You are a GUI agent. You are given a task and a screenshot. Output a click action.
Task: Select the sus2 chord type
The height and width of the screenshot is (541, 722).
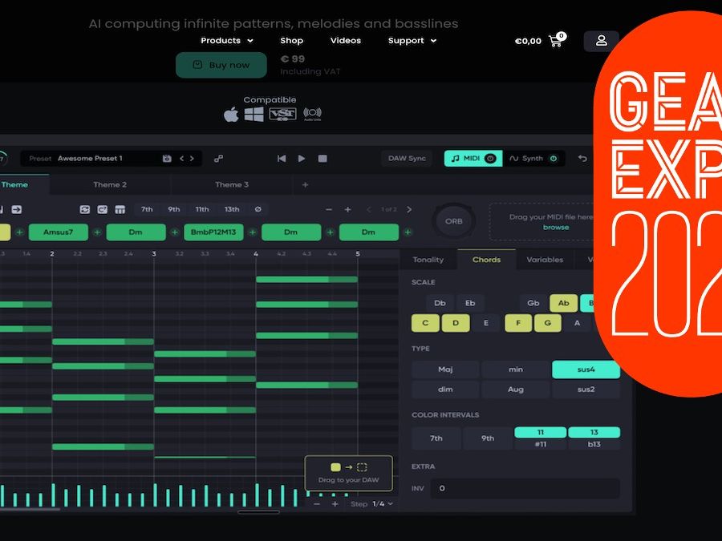pyautogui.click(x=586, y=390)
